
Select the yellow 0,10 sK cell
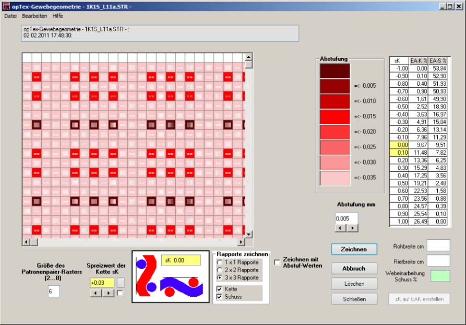tap(399, 153)
